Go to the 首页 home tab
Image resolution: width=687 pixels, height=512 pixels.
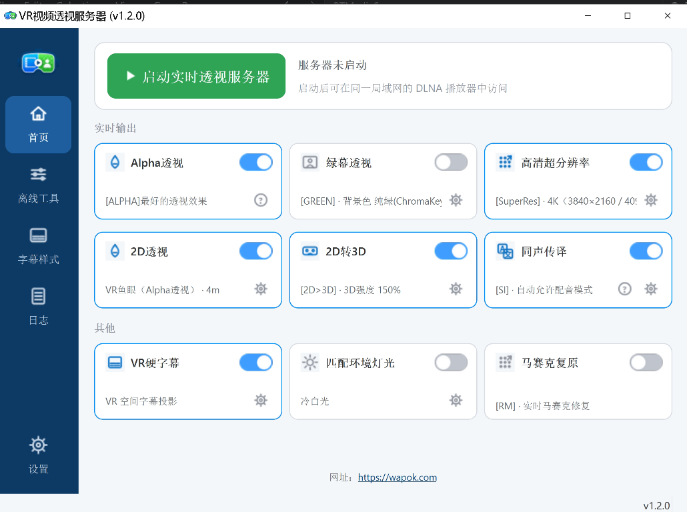pos(38,125)
